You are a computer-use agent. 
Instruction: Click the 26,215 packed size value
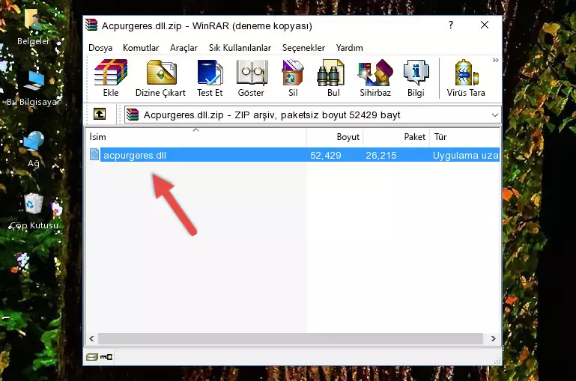(381, 155)
